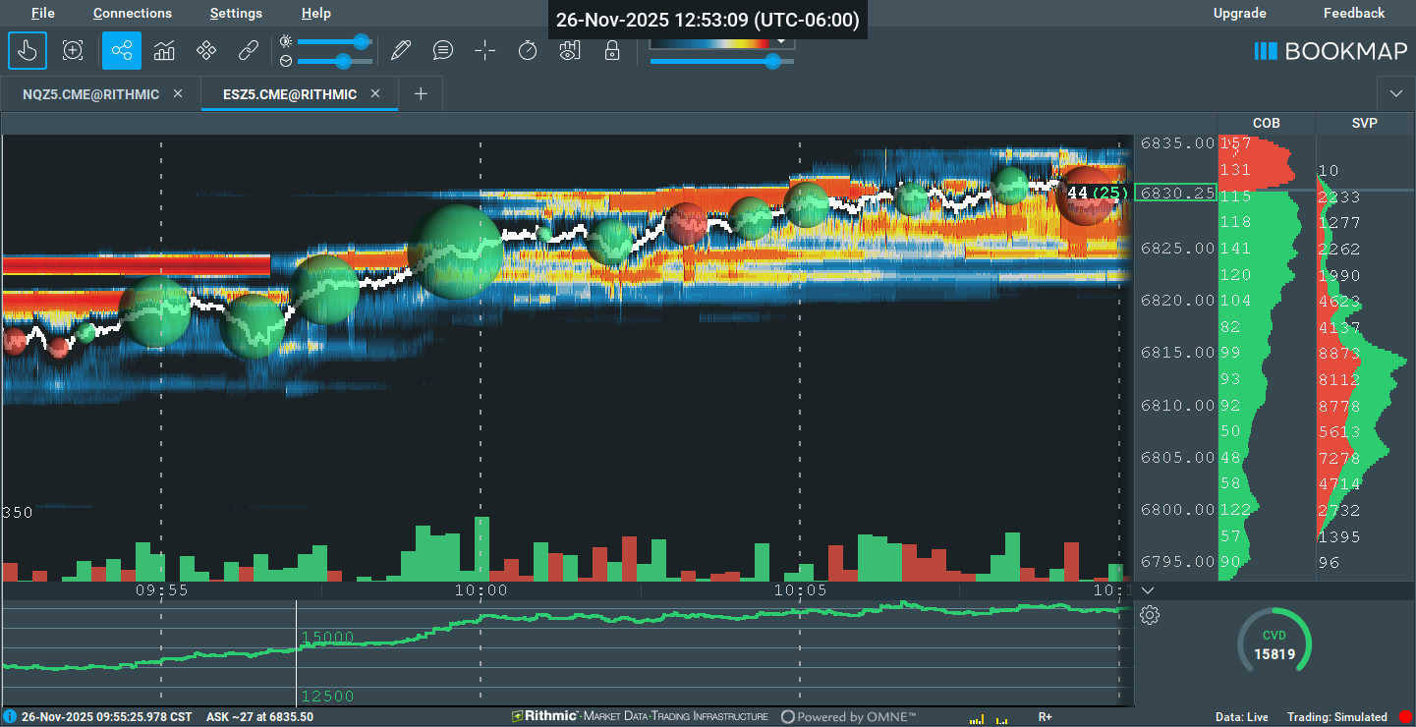Enable the crosshair tool
Screen dimensions: 1416x727
[485, 50]
